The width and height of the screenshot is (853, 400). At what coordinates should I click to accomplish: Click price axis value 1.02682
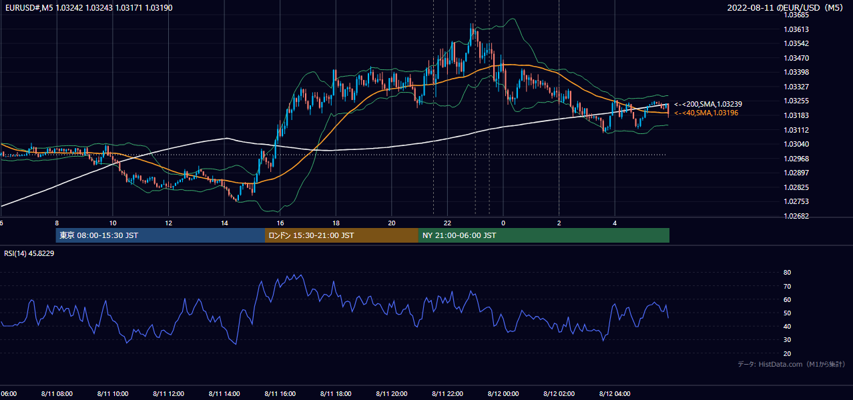coord(797,216)
